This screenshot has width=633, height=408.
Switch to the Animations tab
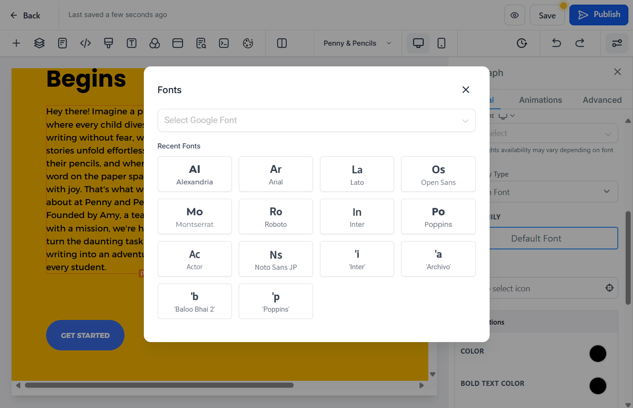(540, 100)
